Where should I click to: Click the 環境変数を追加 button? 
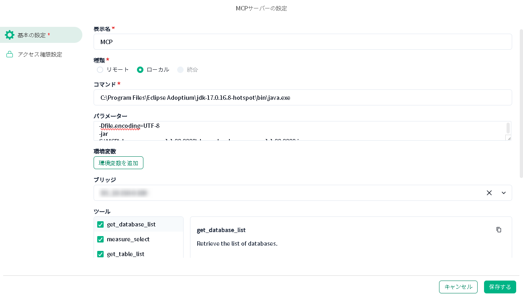pyautogui.click(x=118, y=163)
